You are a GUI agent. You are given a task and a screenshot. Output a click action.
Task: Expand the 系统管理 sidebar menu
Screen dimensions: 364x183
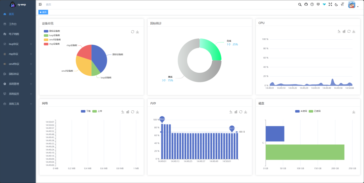pos(18,84)
